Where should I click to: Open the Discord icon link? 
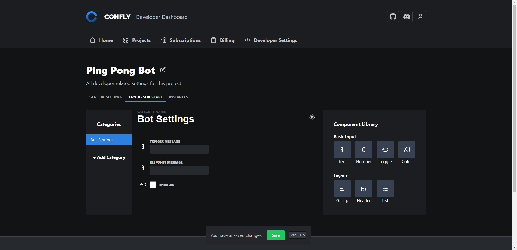[407, 17]
